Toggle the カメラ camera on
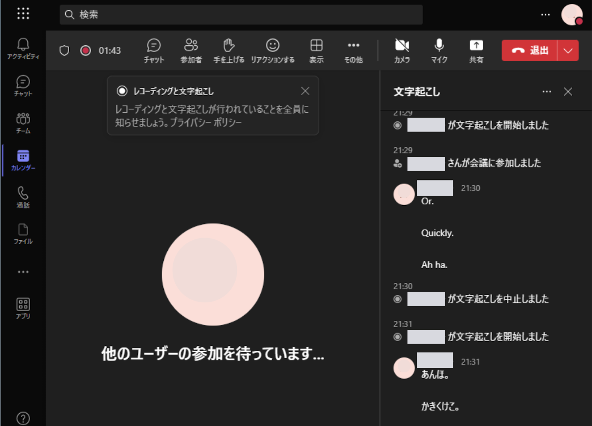Viewport: 592px width, 426px height. click(402, 51)
